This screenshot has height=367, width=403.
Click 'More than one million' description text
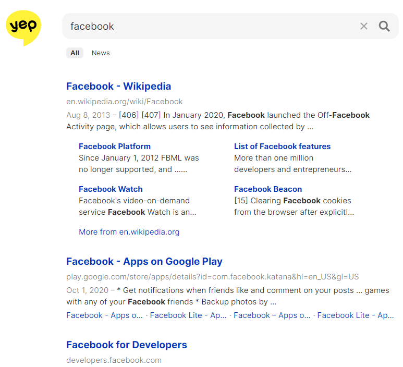[x=274, y=158]
